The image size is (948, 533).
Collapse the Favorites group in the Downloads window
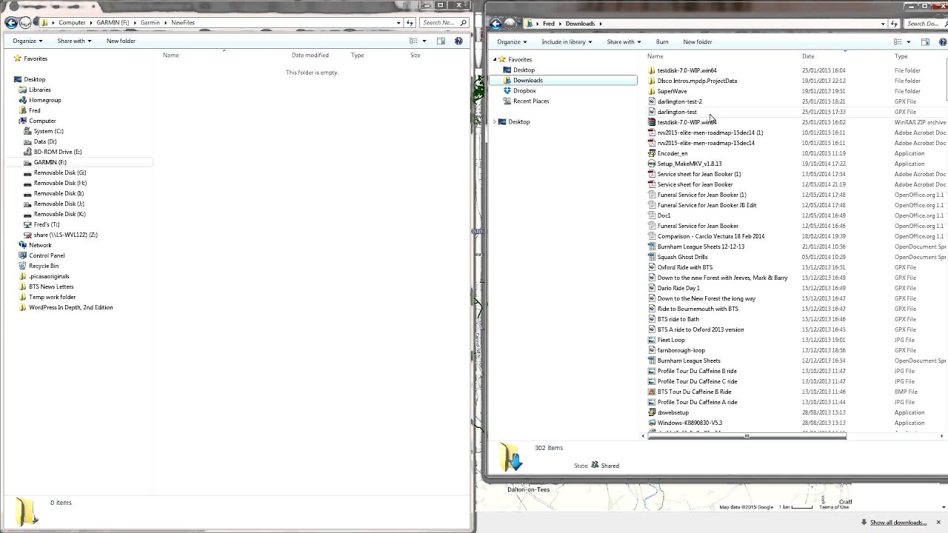pos(495,59)
